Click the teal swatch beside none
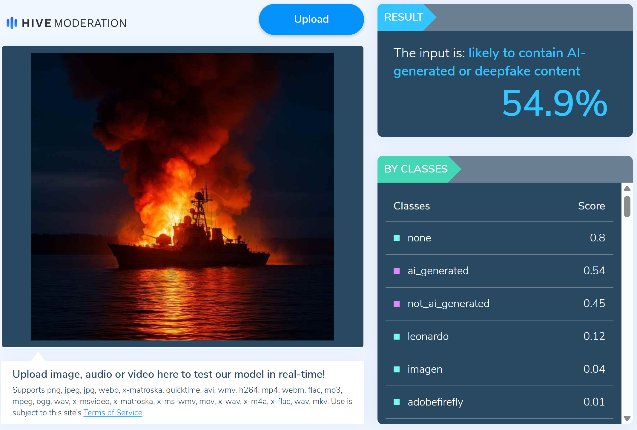This screenshot has width=637, height=430. pyautogui.click(x=397, y=238)
